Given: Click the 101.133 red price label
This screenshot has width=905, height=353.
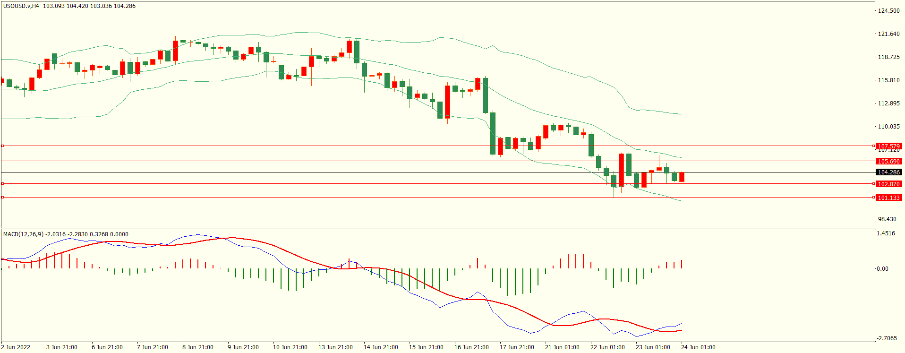Looking at the screenshot, I should coord(888,198).
